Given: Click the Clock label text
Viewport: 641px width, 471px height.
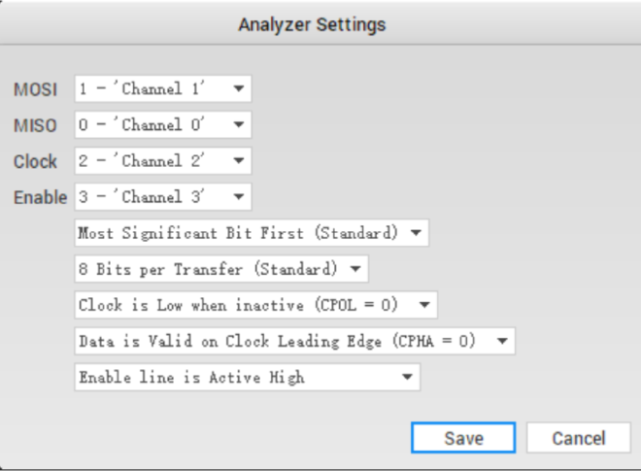Looking at the screenshot, I should point(35,162).
